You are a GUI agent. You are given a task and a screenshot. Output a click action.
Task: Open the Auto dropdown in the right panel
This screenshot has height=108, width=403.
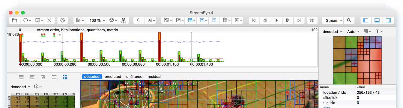(x=353, y=32)
